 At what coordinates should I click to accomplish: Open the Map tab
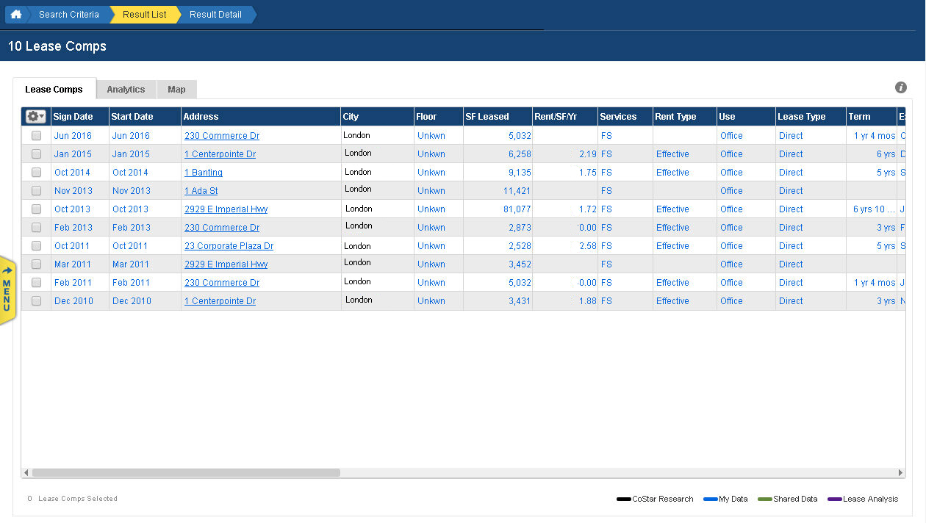(x=176, y=89)
